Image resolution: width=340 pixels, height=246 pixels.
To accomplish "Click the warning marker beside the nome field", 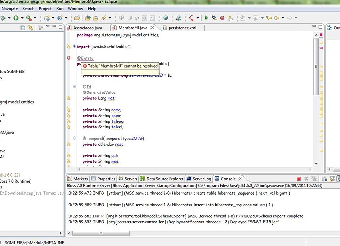I will (68, 110).
